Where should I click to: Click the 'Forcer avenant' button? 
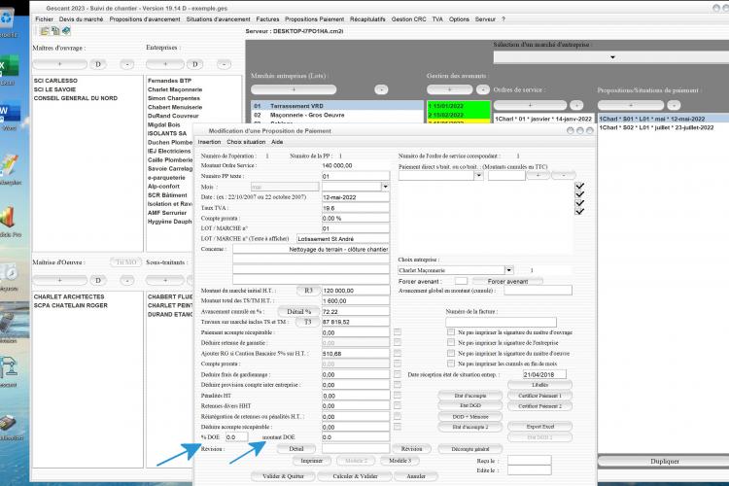click(x=507, y=281)
